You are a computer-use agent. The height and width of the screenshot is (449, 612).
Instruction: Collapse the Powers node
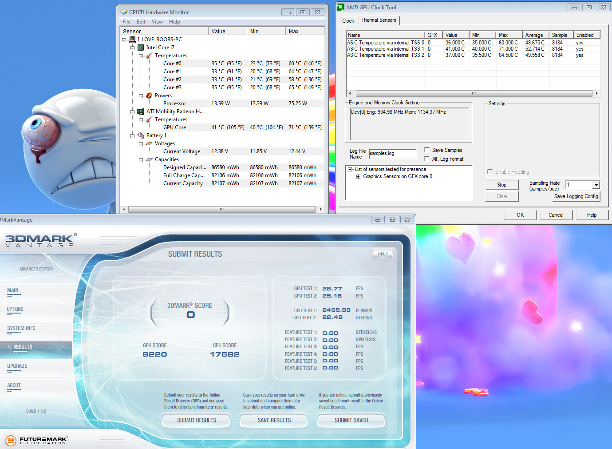(x=141, y=96)
